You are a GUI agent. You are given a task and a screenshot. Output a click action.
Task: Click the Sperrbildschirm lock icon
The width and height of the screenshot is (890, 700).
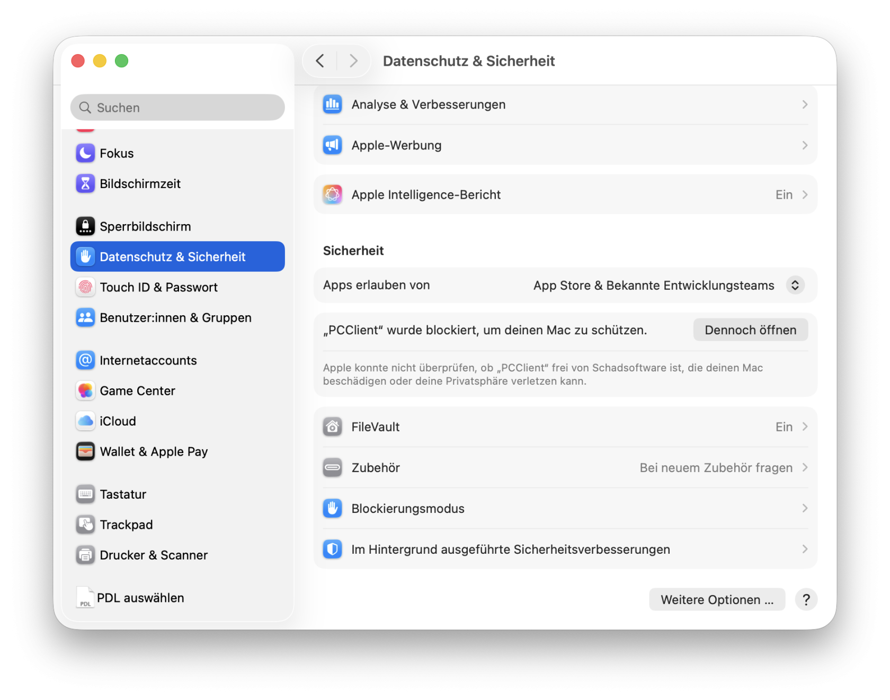click(x=85, y=226)
